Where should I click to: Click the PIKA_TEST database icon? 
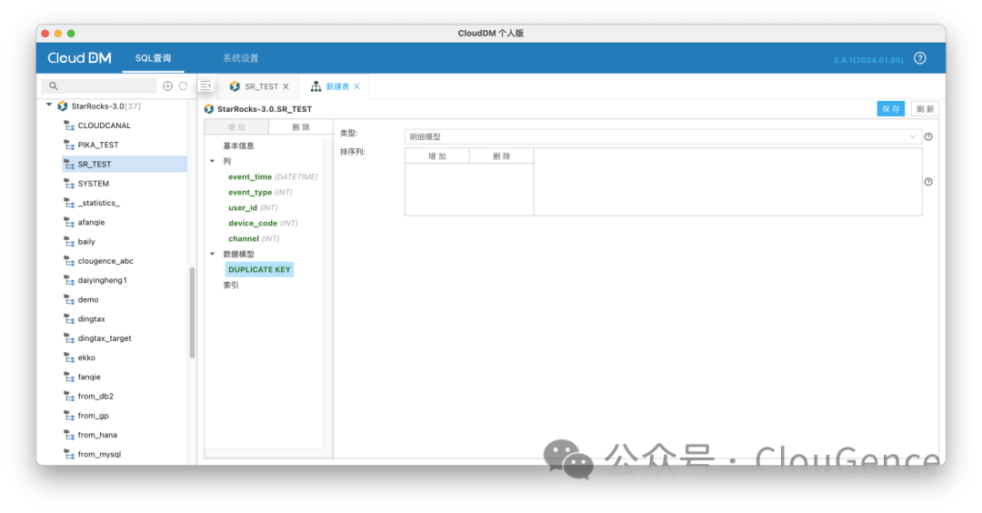[x=69, y=146]
